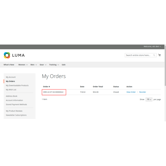Focus the Search entire store field

(138, 55)
